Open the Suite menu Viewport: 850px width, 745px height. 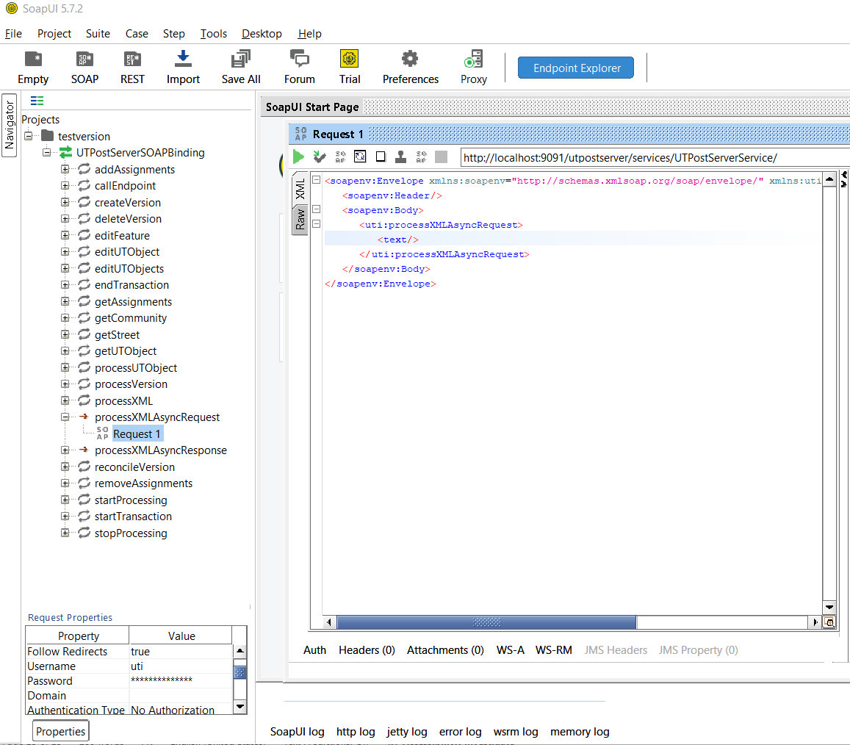98,34
